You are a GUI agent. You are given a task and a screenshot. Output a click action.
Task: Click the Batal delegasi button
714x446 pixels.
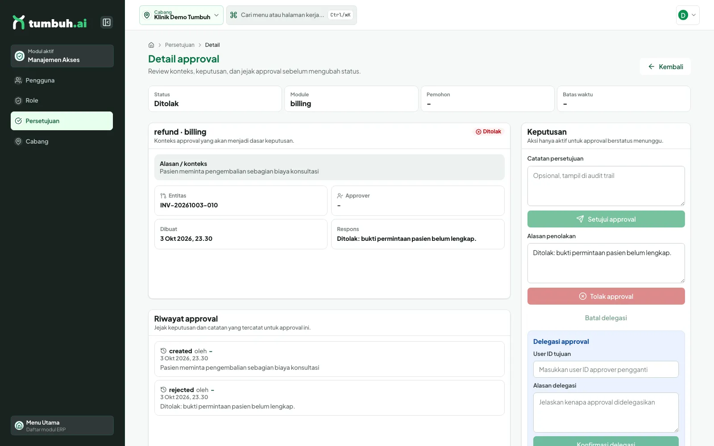[606, 318]
